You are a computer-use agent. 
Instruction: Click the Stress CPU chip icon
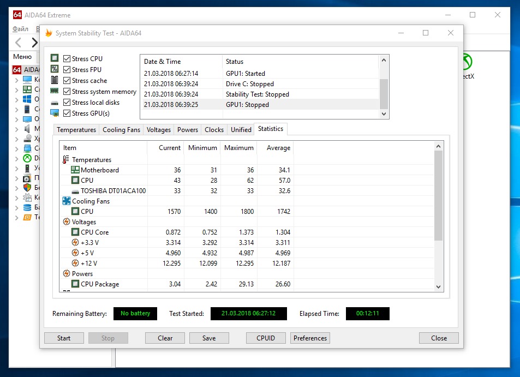pos(55,58)
